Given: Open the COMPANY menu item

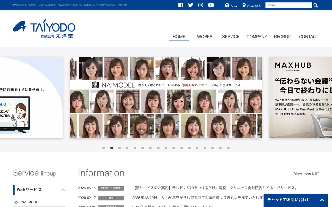Looking at the screenshot, I should tap(257, 37).
